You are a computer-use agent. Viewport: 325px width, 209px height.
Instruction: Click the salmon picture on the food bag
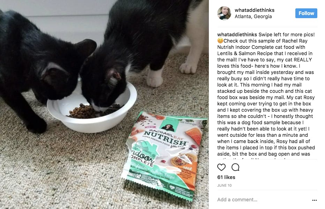click(194, 136)
